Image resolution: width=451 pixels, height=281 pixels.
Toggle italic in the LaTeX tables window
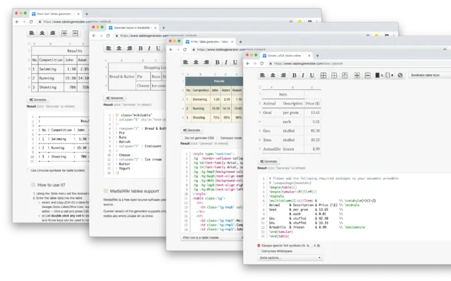303,75
